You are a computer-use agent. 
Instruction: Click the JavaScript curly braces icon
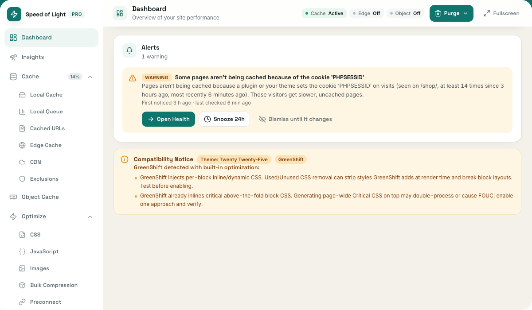coord(22,252)
